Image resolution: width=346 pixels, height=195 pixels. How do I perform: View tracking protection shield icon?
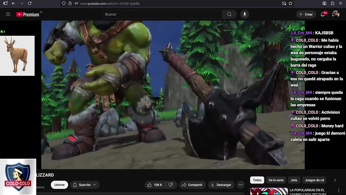coord(64,3)
